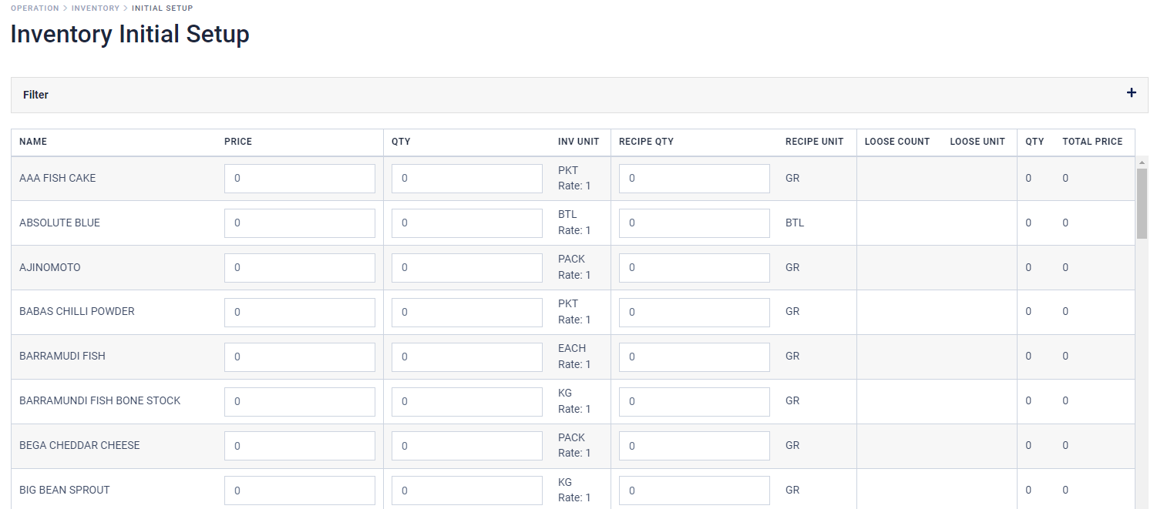Click the price field for BEGA CHEDDAR CHEESE
This screenshot has width=1164, height=509.
(x=299, y=445)
